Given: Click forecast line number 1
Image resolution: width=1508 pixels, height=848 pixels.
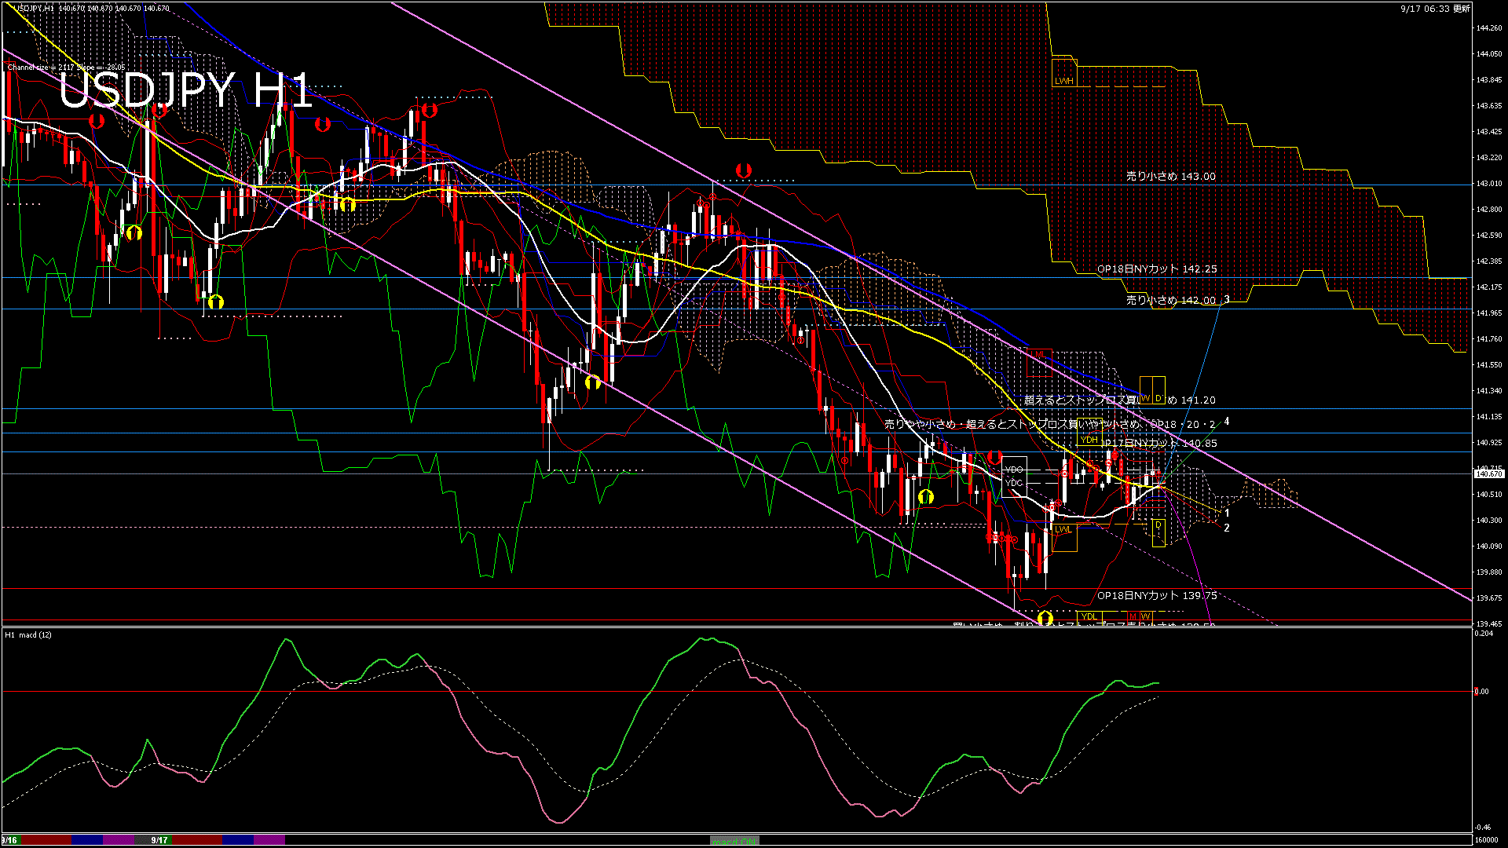Looking at the screenshot, I should coord(1227,513).
